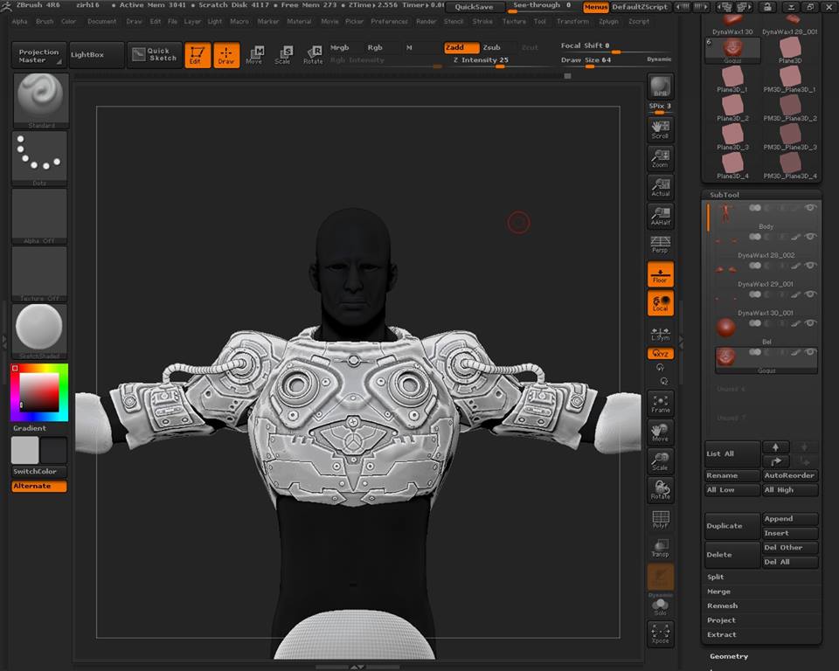Select the PM3D_Plane3D_4 tool thumbnail
Image resolution: width=839 pixels, height=671 pixels.
pos(790,165)
